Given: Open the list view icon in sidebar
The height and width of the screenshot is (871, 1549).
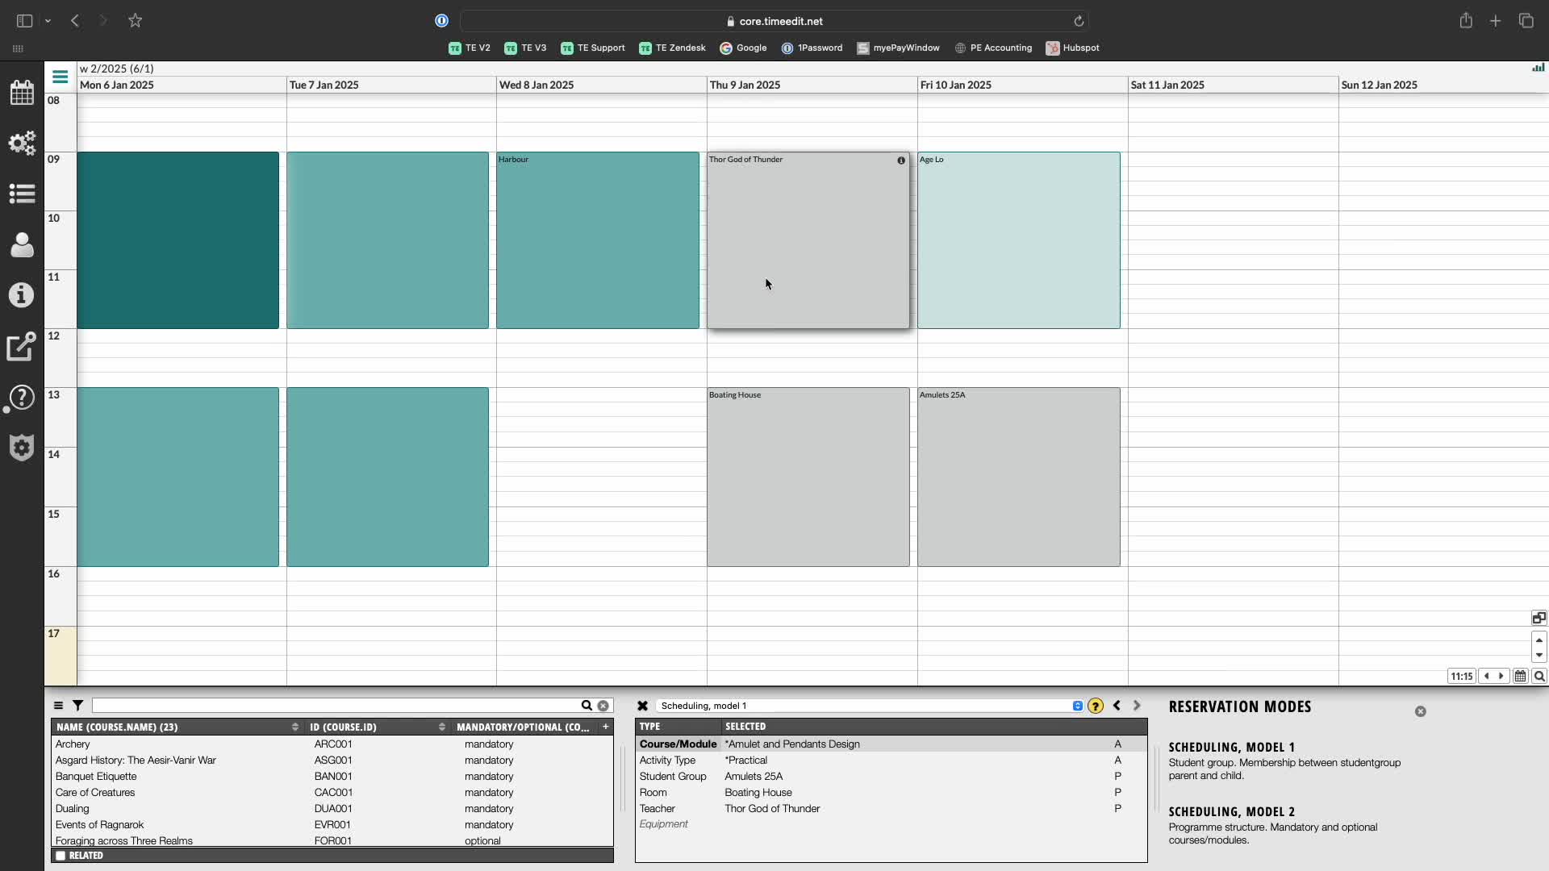Looking at the screenshot, I should 22,194.
